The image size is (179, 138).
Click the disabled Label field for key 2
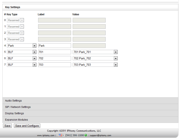click(54, 33)
